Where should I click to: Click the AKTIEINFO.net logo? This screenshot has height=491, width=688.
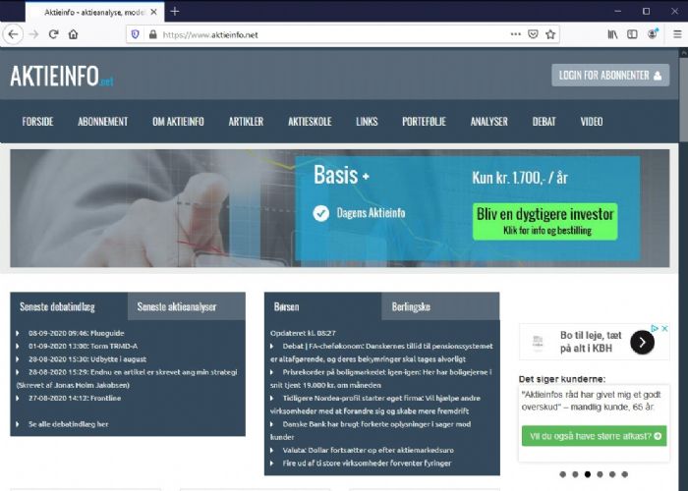click(x=62, y=76)
